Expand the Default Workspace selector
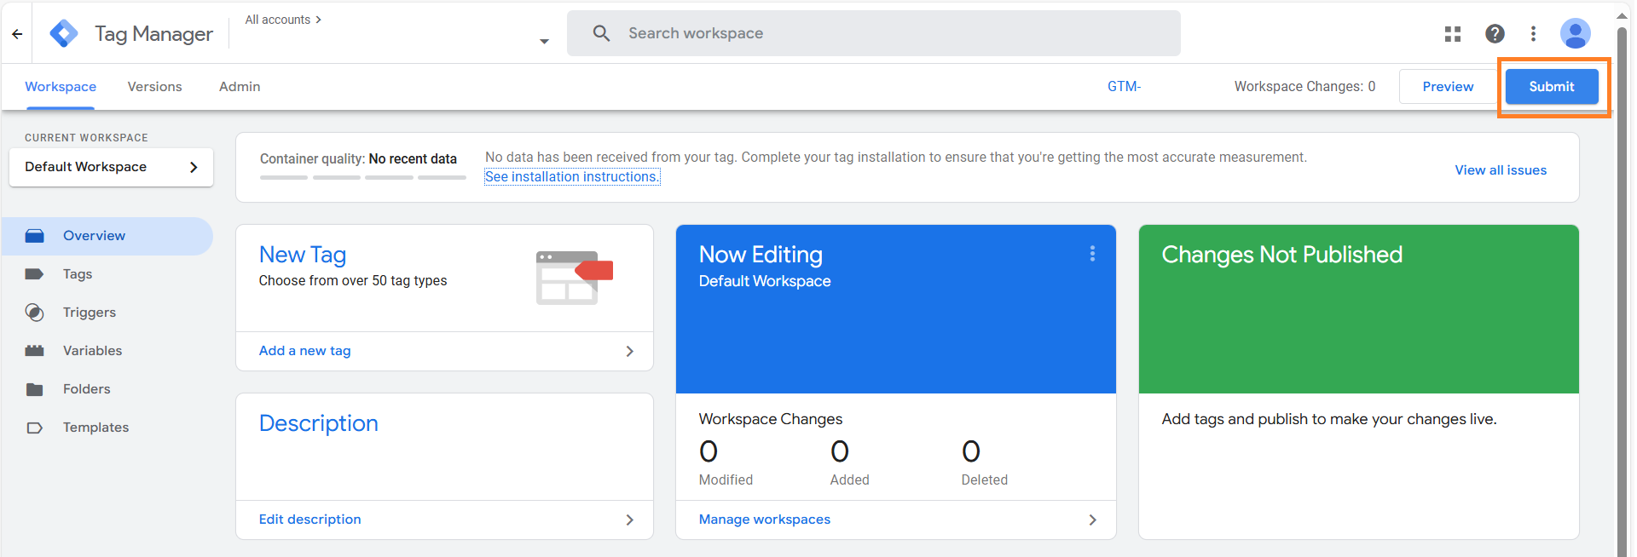 pos(111,167)
